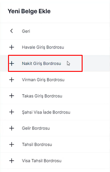This screenshot has height=172, width=110.
Task: Select Havale Giriş Bordrosu entry
Action: 43,47
